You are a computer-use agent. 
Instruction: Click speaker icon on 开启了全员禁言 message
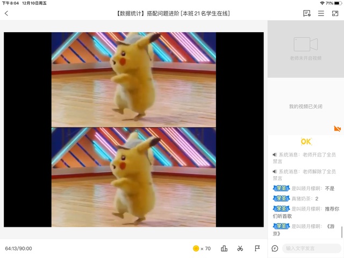click(275, 155)
